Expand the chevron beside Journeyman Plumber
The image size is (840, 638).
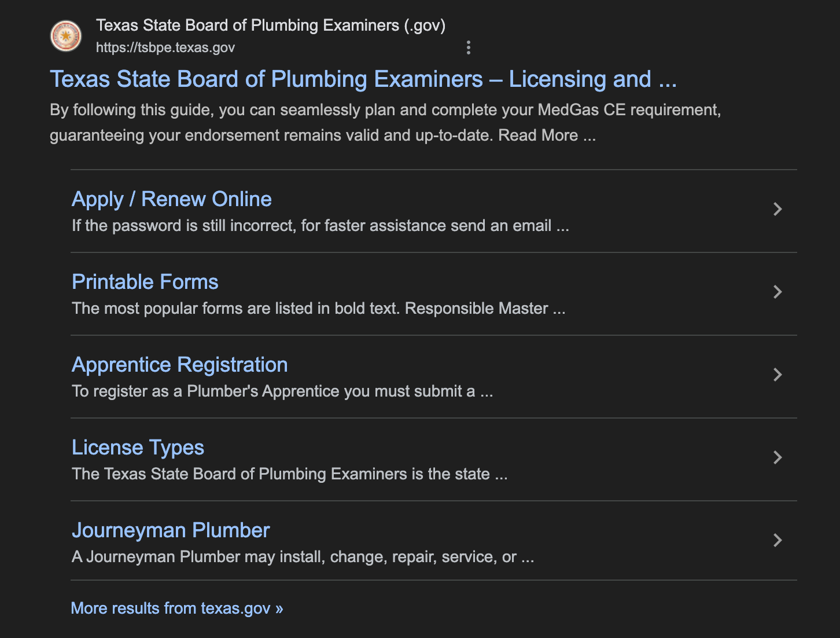pyautogui.click(x=778, y=540)
